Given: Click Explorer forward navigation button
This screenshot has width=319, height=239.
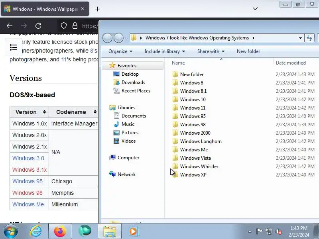Looking at the screenshot, I should pyautogui.click(x=118, y=38).
